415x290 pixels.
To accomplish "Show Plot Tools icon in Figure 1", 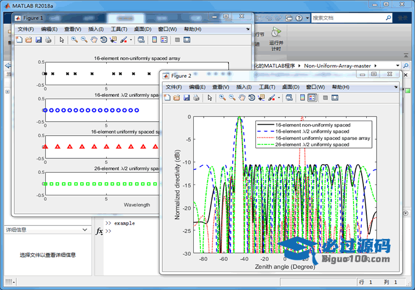I will (187, 40).
